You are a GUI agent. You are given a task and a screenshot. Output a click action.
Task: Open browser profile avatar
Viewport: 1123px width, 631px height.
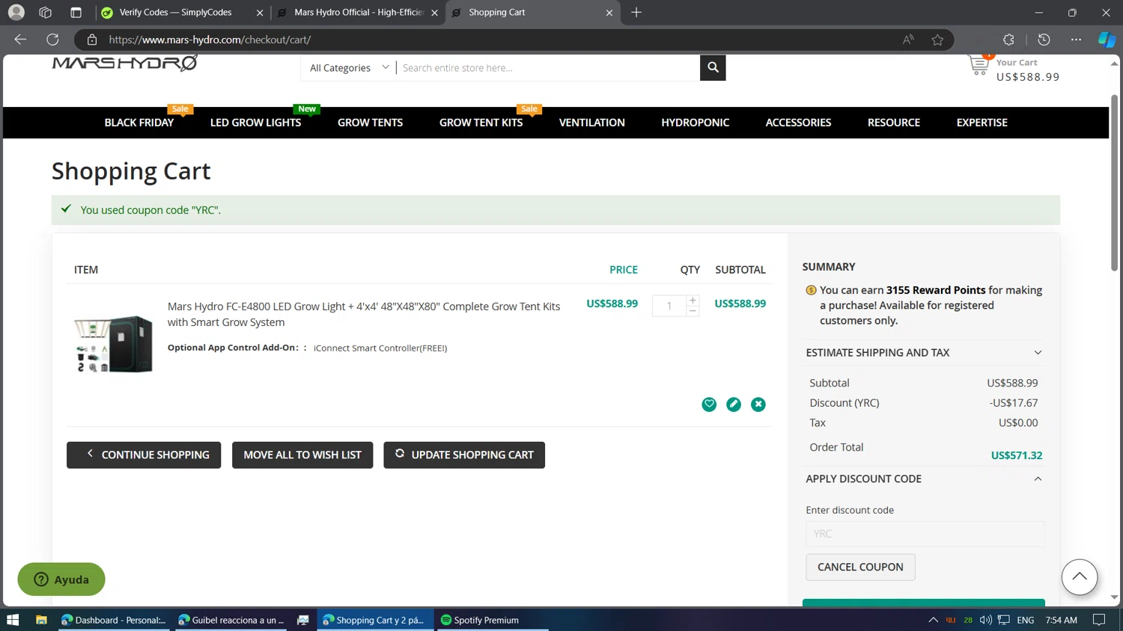pos(16,12)
